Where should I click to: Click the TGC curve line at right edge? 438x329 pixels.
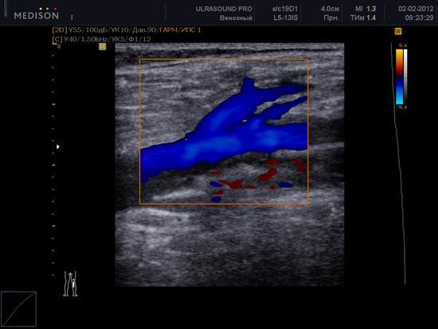pyautogui.click(x=400, y=165)
